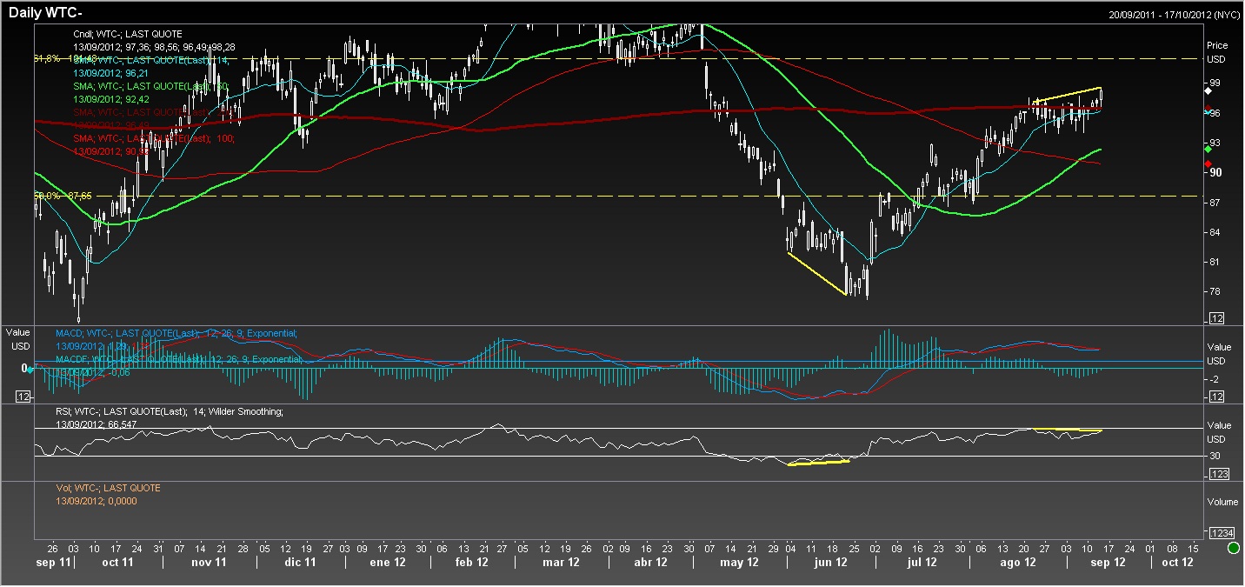Click the sep 12 month label

click(x=1108, y=562)
